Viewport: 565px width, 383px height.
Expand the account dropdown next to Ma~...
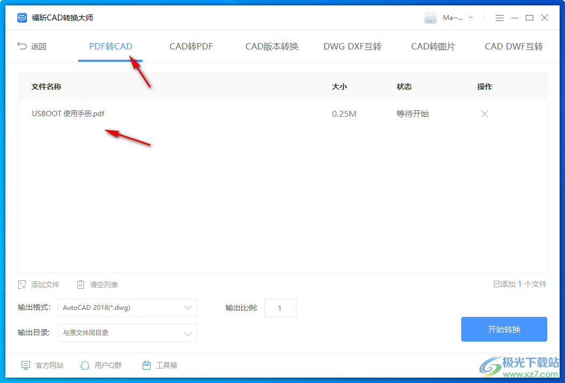point(471,17)
